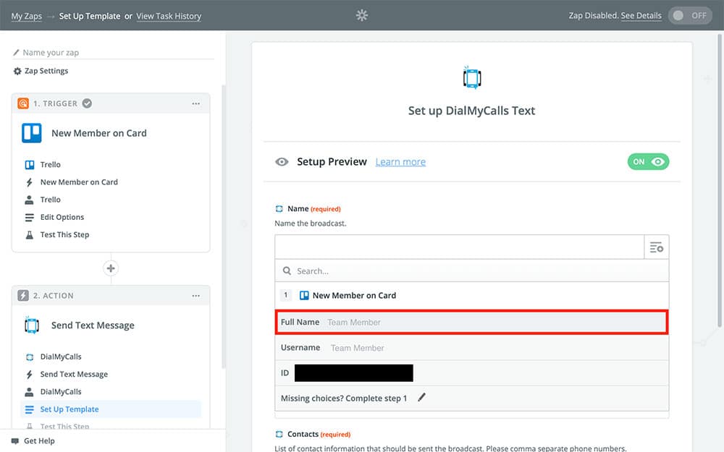Screen dimensions: 724x452
Task: Click the insert field icon in Name box
Action: coord(656,247)
